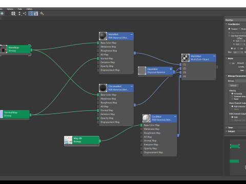The width and height of the screenshot is (246, 184).
Task: Select the RGB Intensity mono output radio
Action: [x=232, y=106]
